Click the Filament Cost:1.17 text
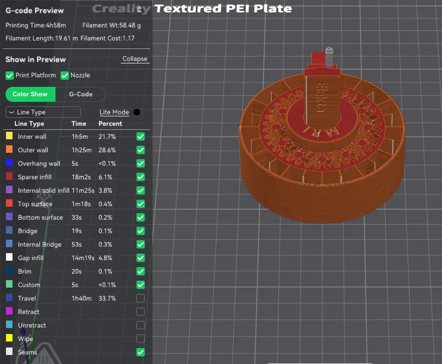This screenshot has width=442, height=364. (x=107, y=38)
